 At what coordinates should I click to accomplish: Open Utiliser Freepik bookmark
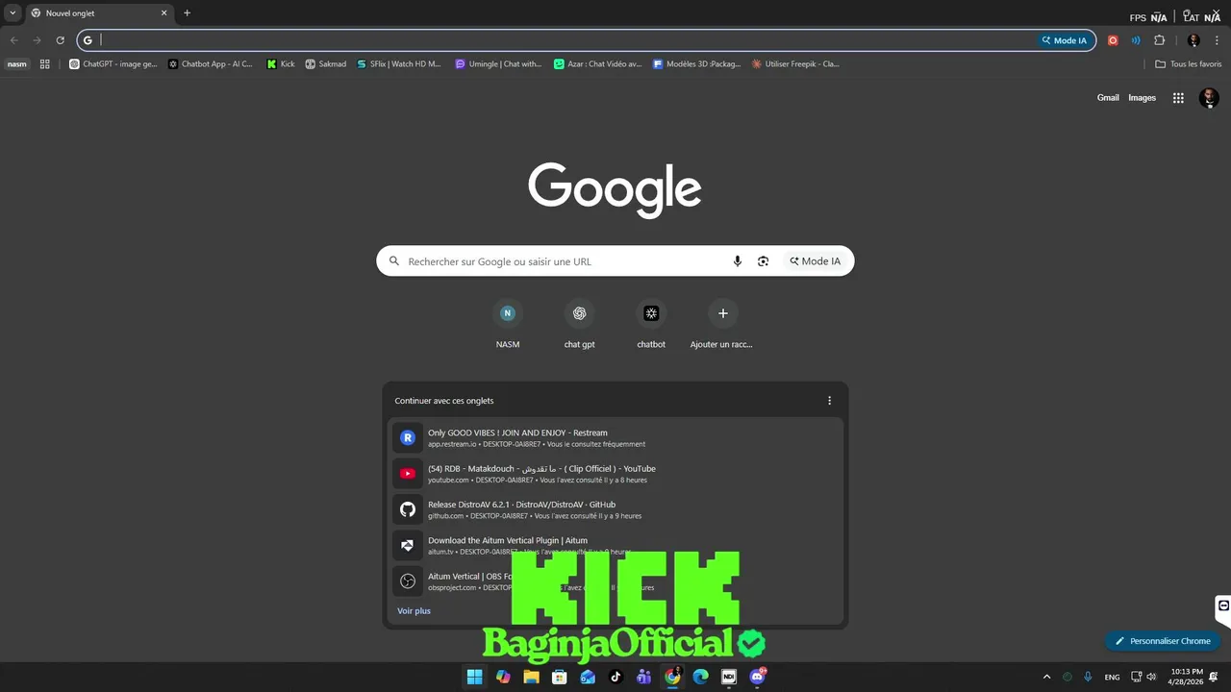[x=795, y=64]
